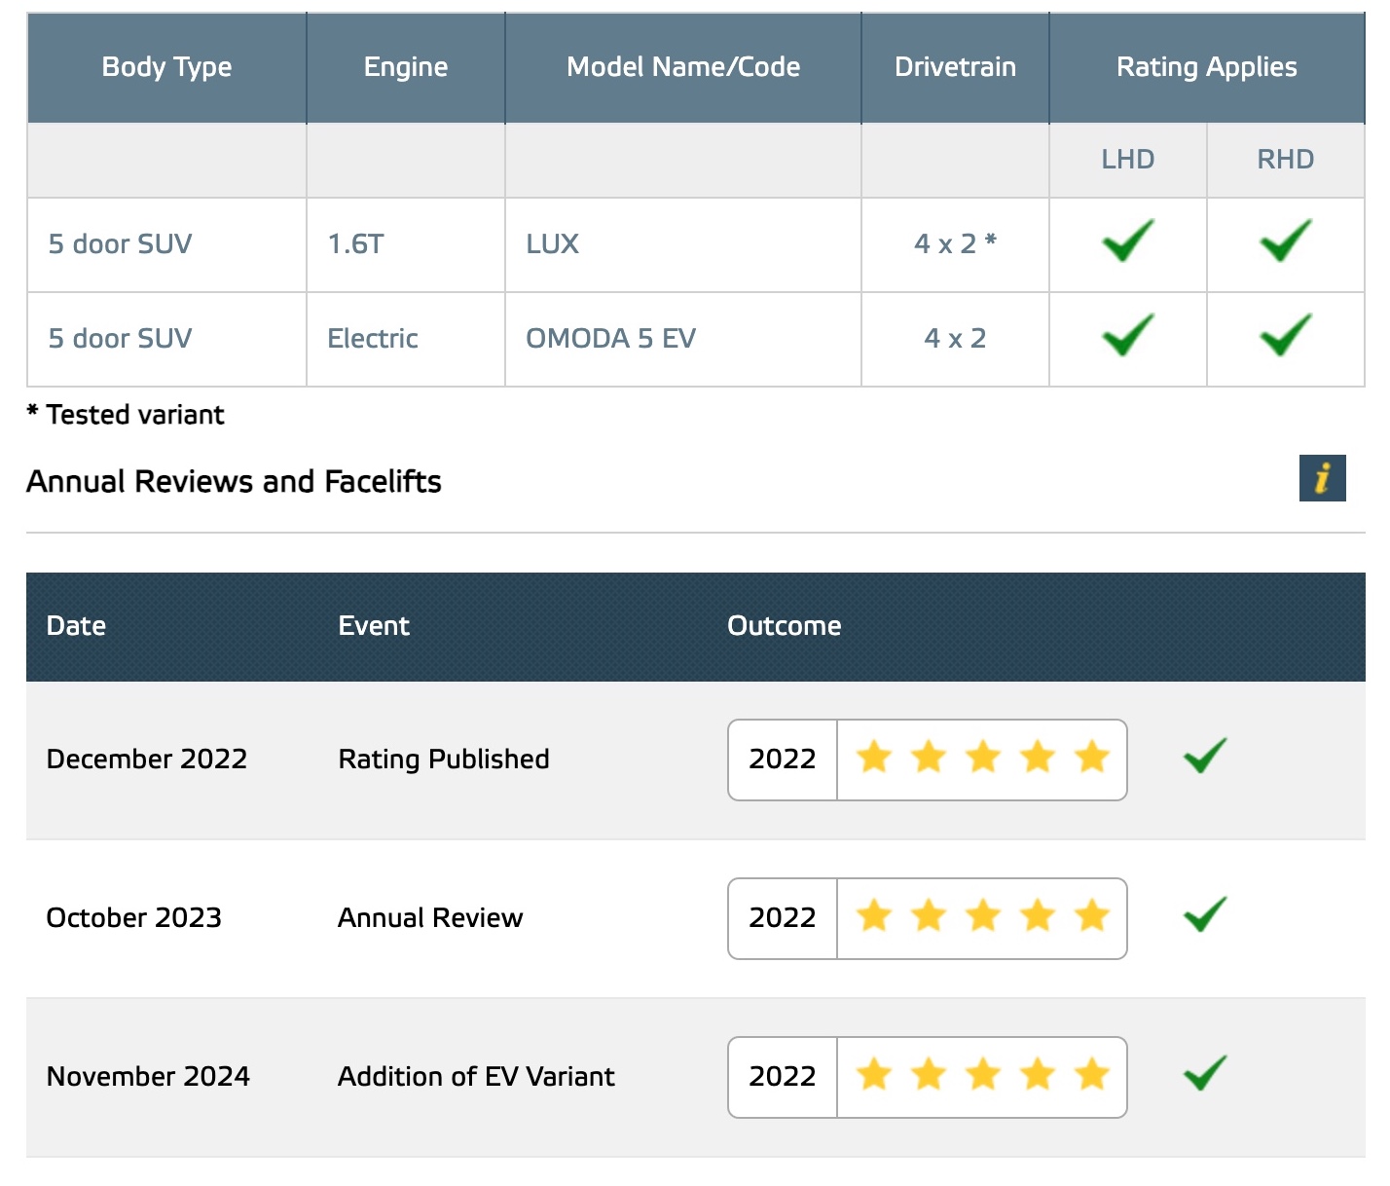Select 5 door SUV cell in the 1.6T row
The width and height of the screenshot is (1390, 1186).
tap(166, 244)
